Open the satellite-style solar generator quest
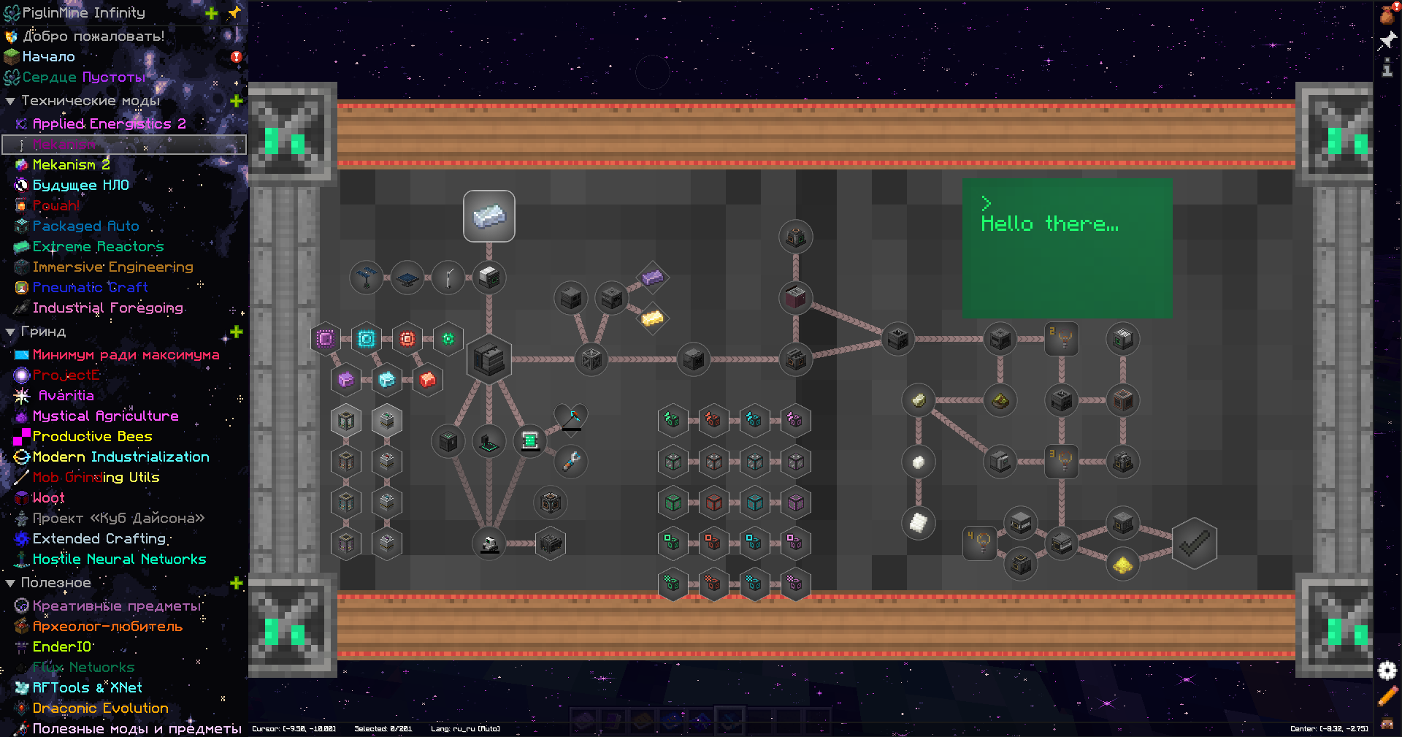Screen dimensions: 1402x737 coord(367,278)
